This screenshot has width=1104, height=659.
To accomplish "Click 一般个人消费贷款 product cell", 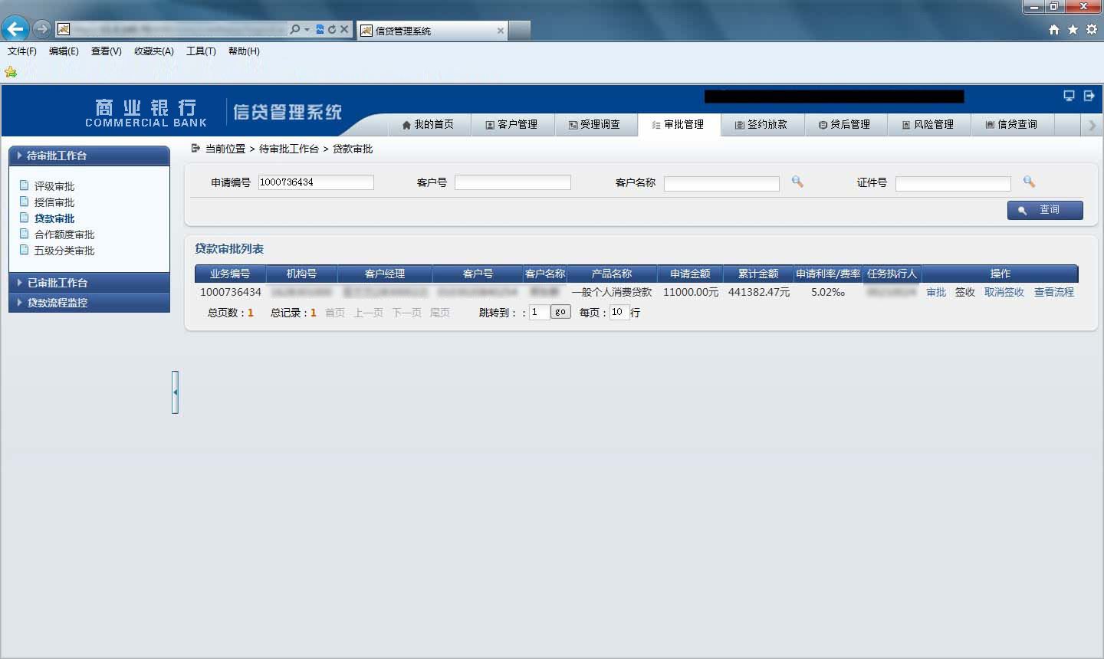I will [x=611, y=292].
